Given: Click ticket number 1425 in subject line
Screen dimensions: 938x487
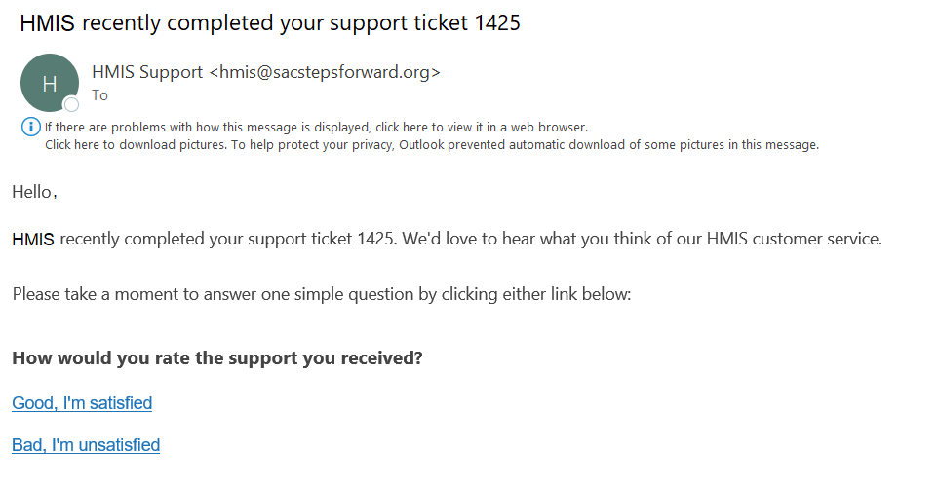Looking at the screenshot, I should point(497,22).
